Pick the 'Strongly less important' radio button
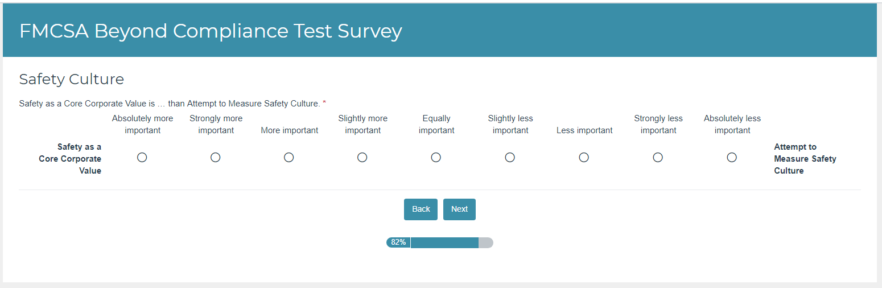Screen dimensions: 882x288 pos(658,158)
